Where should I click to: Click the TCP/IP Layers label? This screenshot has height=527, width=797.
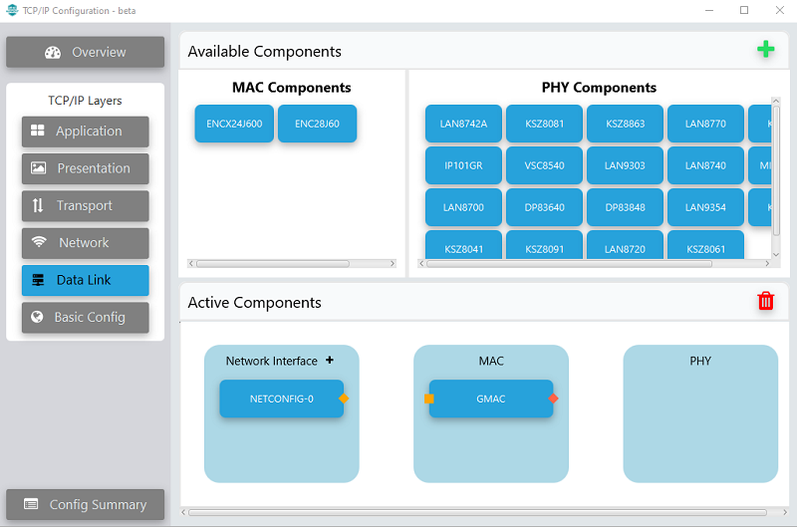coord(85,101)
